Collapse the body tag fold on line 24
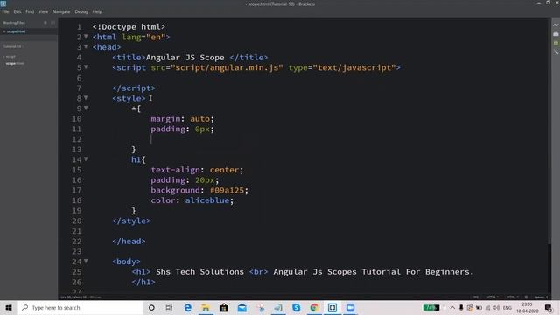The image size is (560, 315). 86,261
